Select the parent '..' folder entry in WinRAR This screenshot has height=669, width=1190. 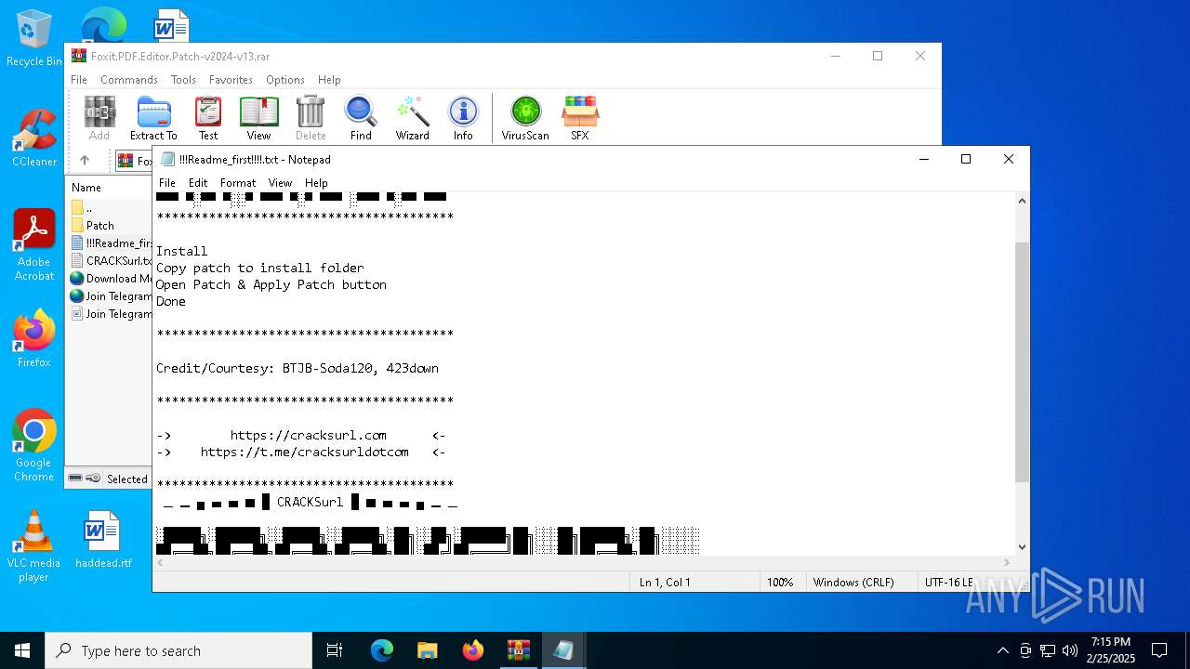coord(89,207)
